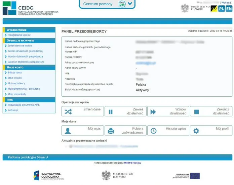This screenshot has width=234, height=185.
Task: Select Wznów działalność gospodarczą in sidebar
Action: point(25,57)
